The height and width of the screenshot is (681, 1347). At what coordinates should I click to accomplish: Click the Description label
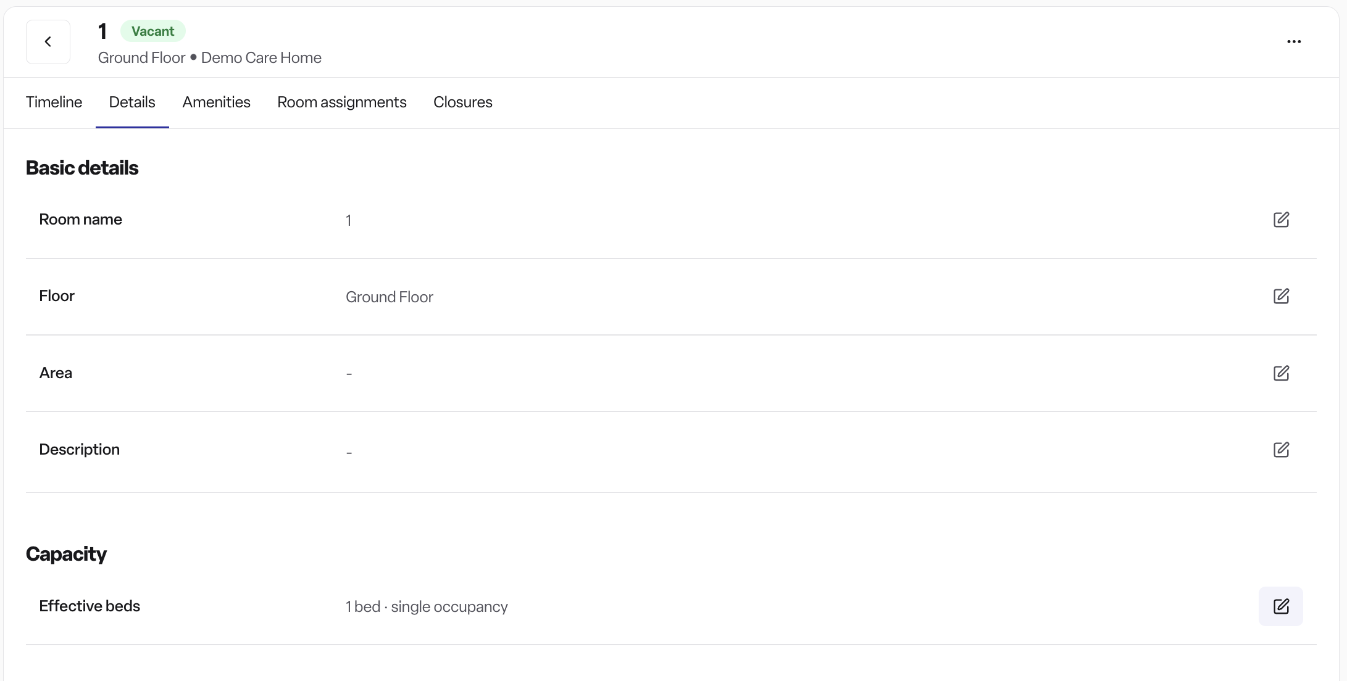click(x=80, y=450)
